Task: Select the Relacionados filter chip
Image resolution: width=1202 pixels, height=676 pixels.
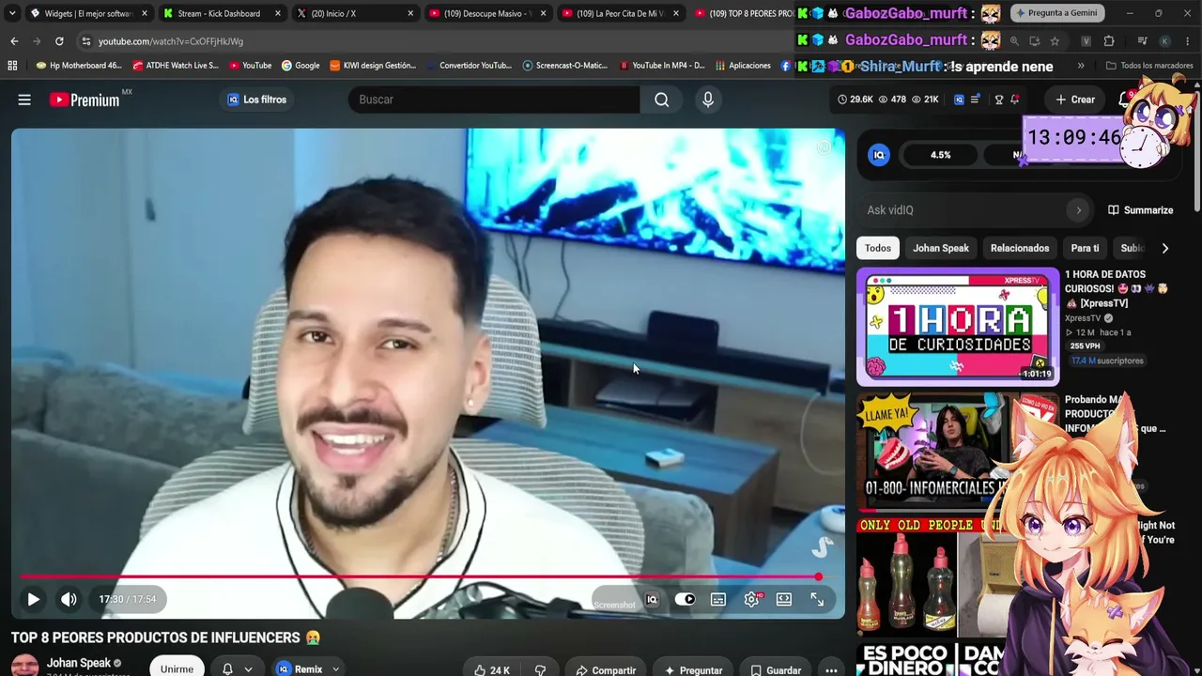Action: click(1020, 248)
